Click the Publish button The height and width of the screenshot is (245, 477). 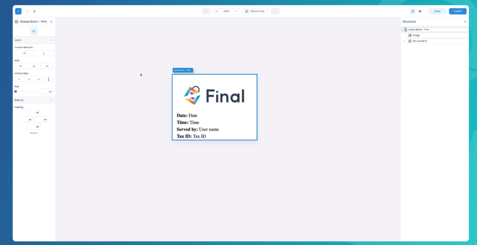coord(457,11)
